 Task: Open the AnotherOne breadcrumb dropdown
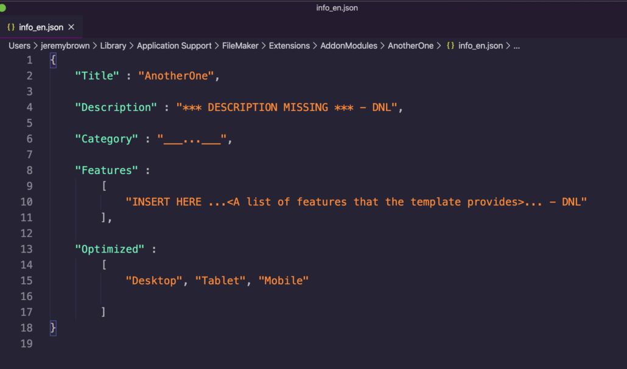(411, 46)
